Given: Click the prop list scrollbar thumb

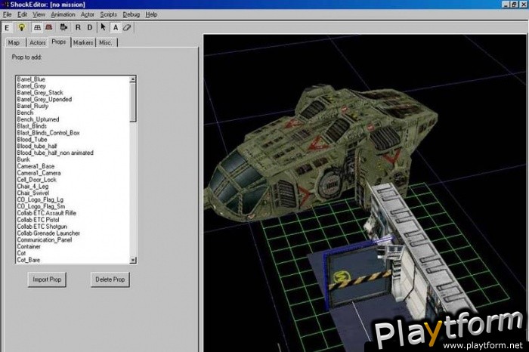Looking at the screenshot, I should [133, 102].
